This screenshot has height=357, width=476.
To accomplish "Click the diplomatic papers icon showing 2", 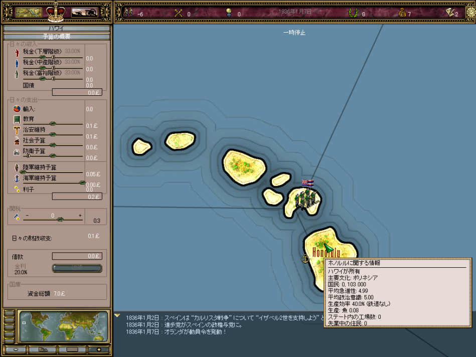I will (449, 13).
